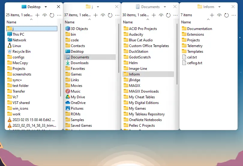This screenshot has width=243, height=166.
Task: Select ceflog.txt in Inform window
Action: (192, 63)
